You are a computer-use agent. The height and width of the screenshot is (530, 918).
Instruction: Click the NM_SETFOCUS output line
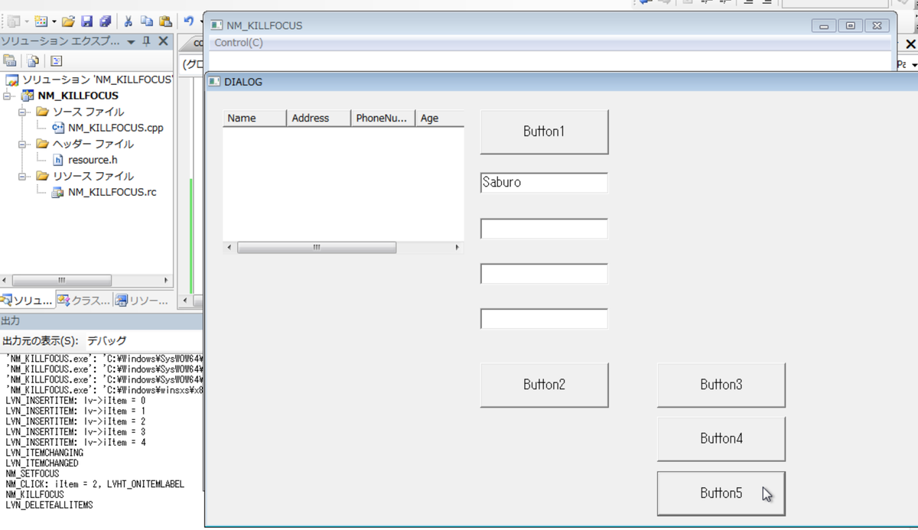[32, 474]
